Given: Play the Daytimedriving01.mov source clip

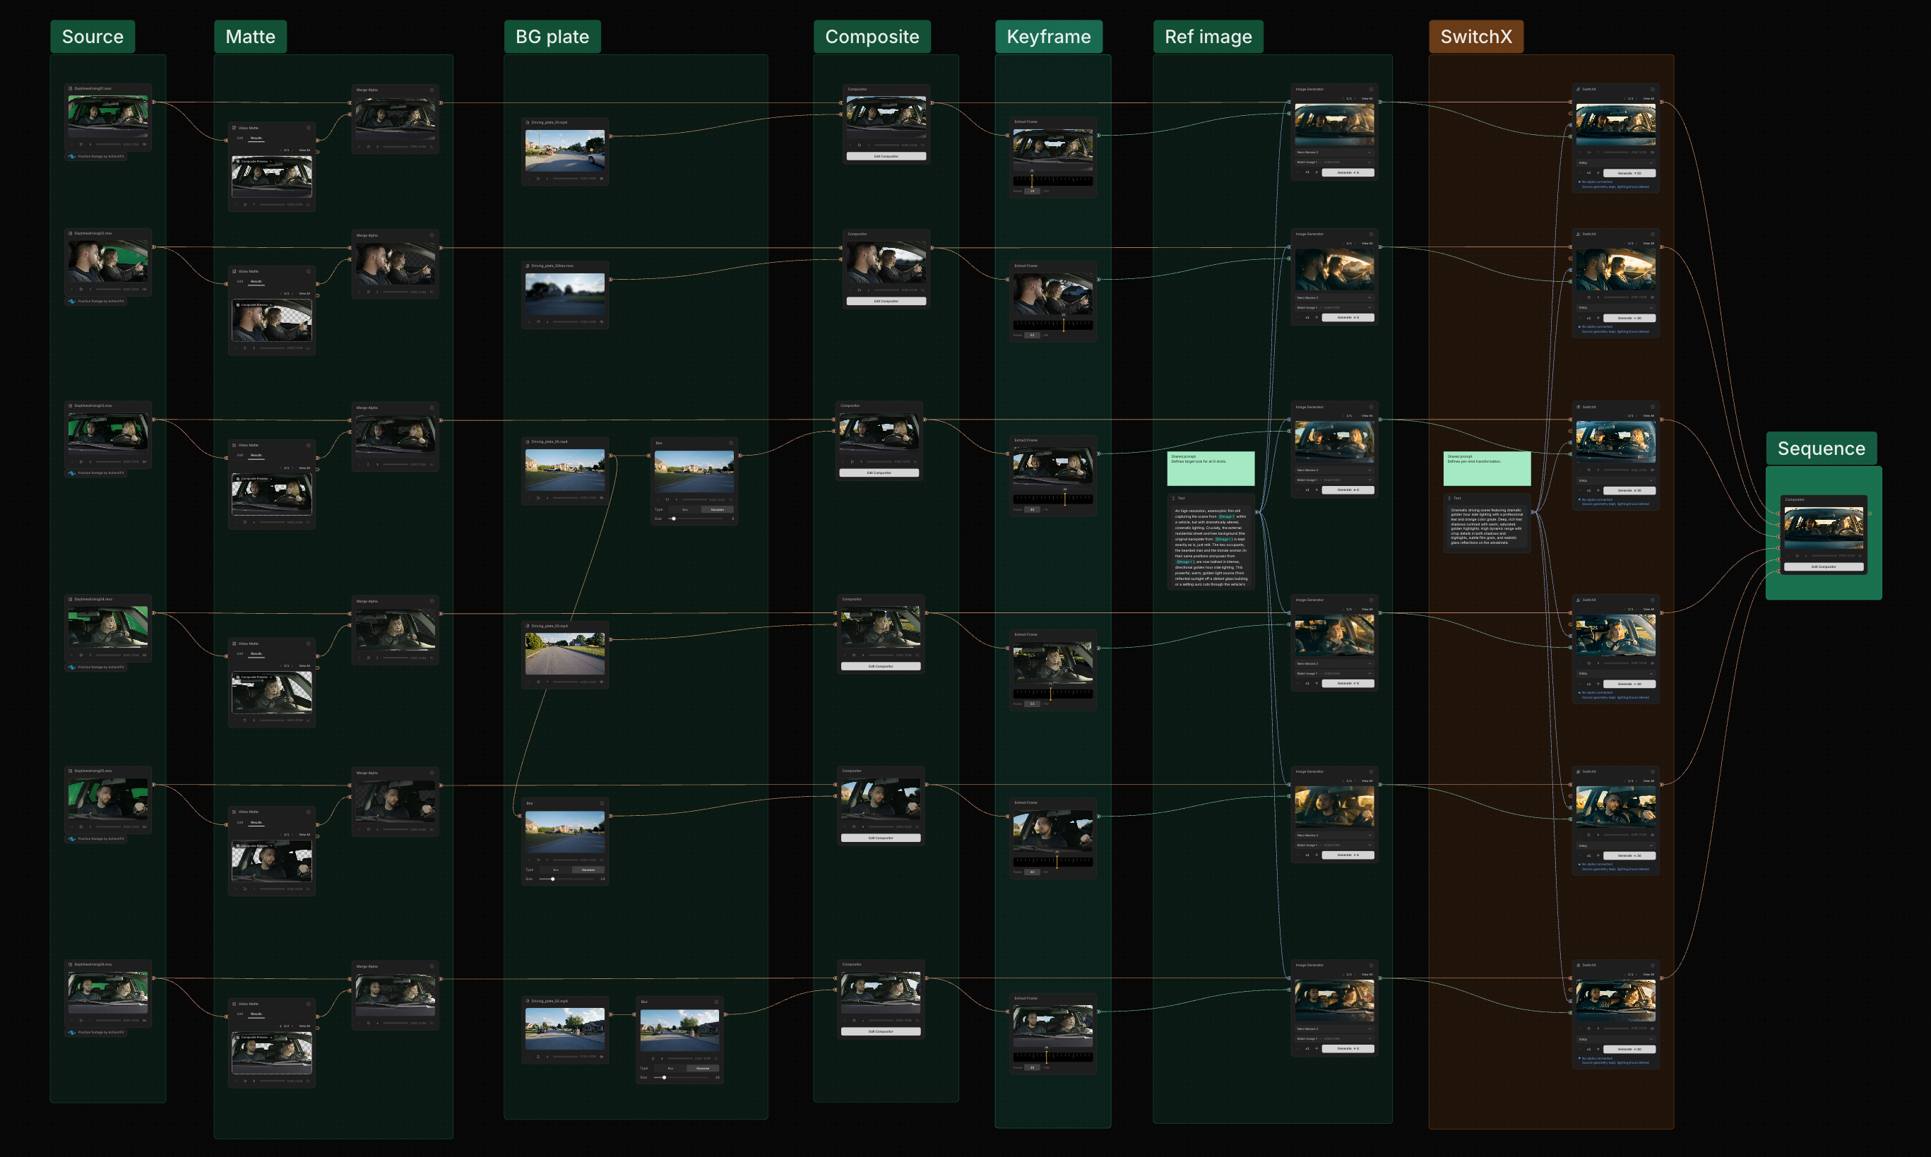Looking at the screenshot, I should click(x=81, y=144).
